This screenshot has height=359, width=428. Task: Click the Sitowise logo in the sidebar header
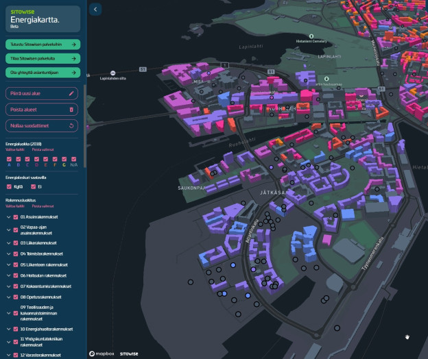[x=23, y=12]
